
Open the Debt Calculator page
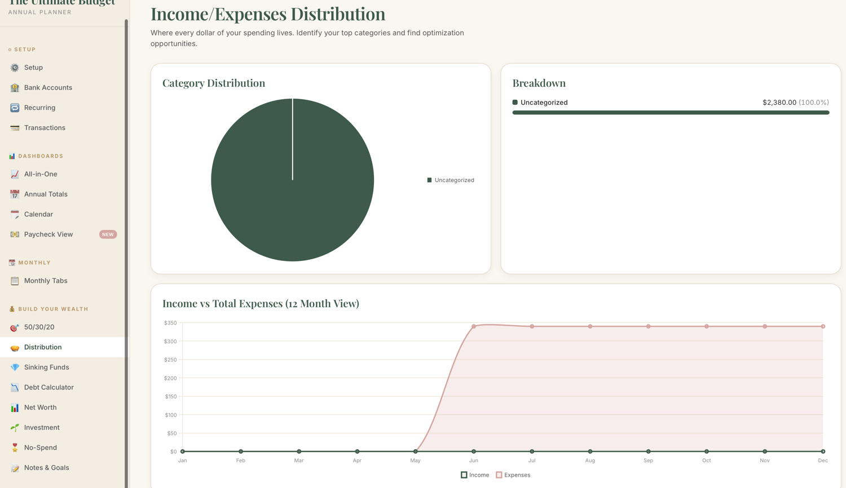click(63, 387)
